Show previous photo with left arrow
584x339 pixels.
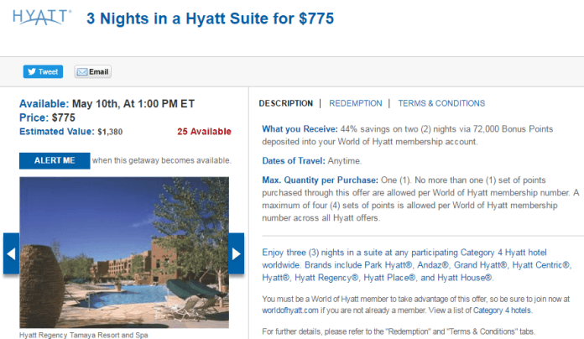[x=11, y=253]
